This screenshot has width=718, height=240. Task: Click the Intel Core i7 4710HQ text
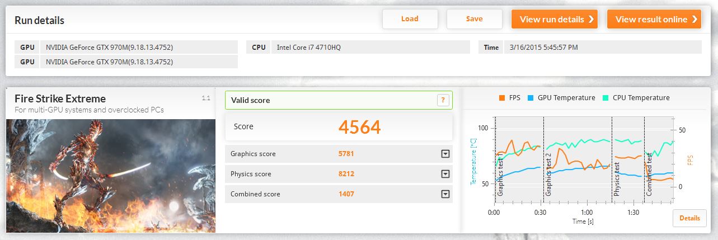308,48
